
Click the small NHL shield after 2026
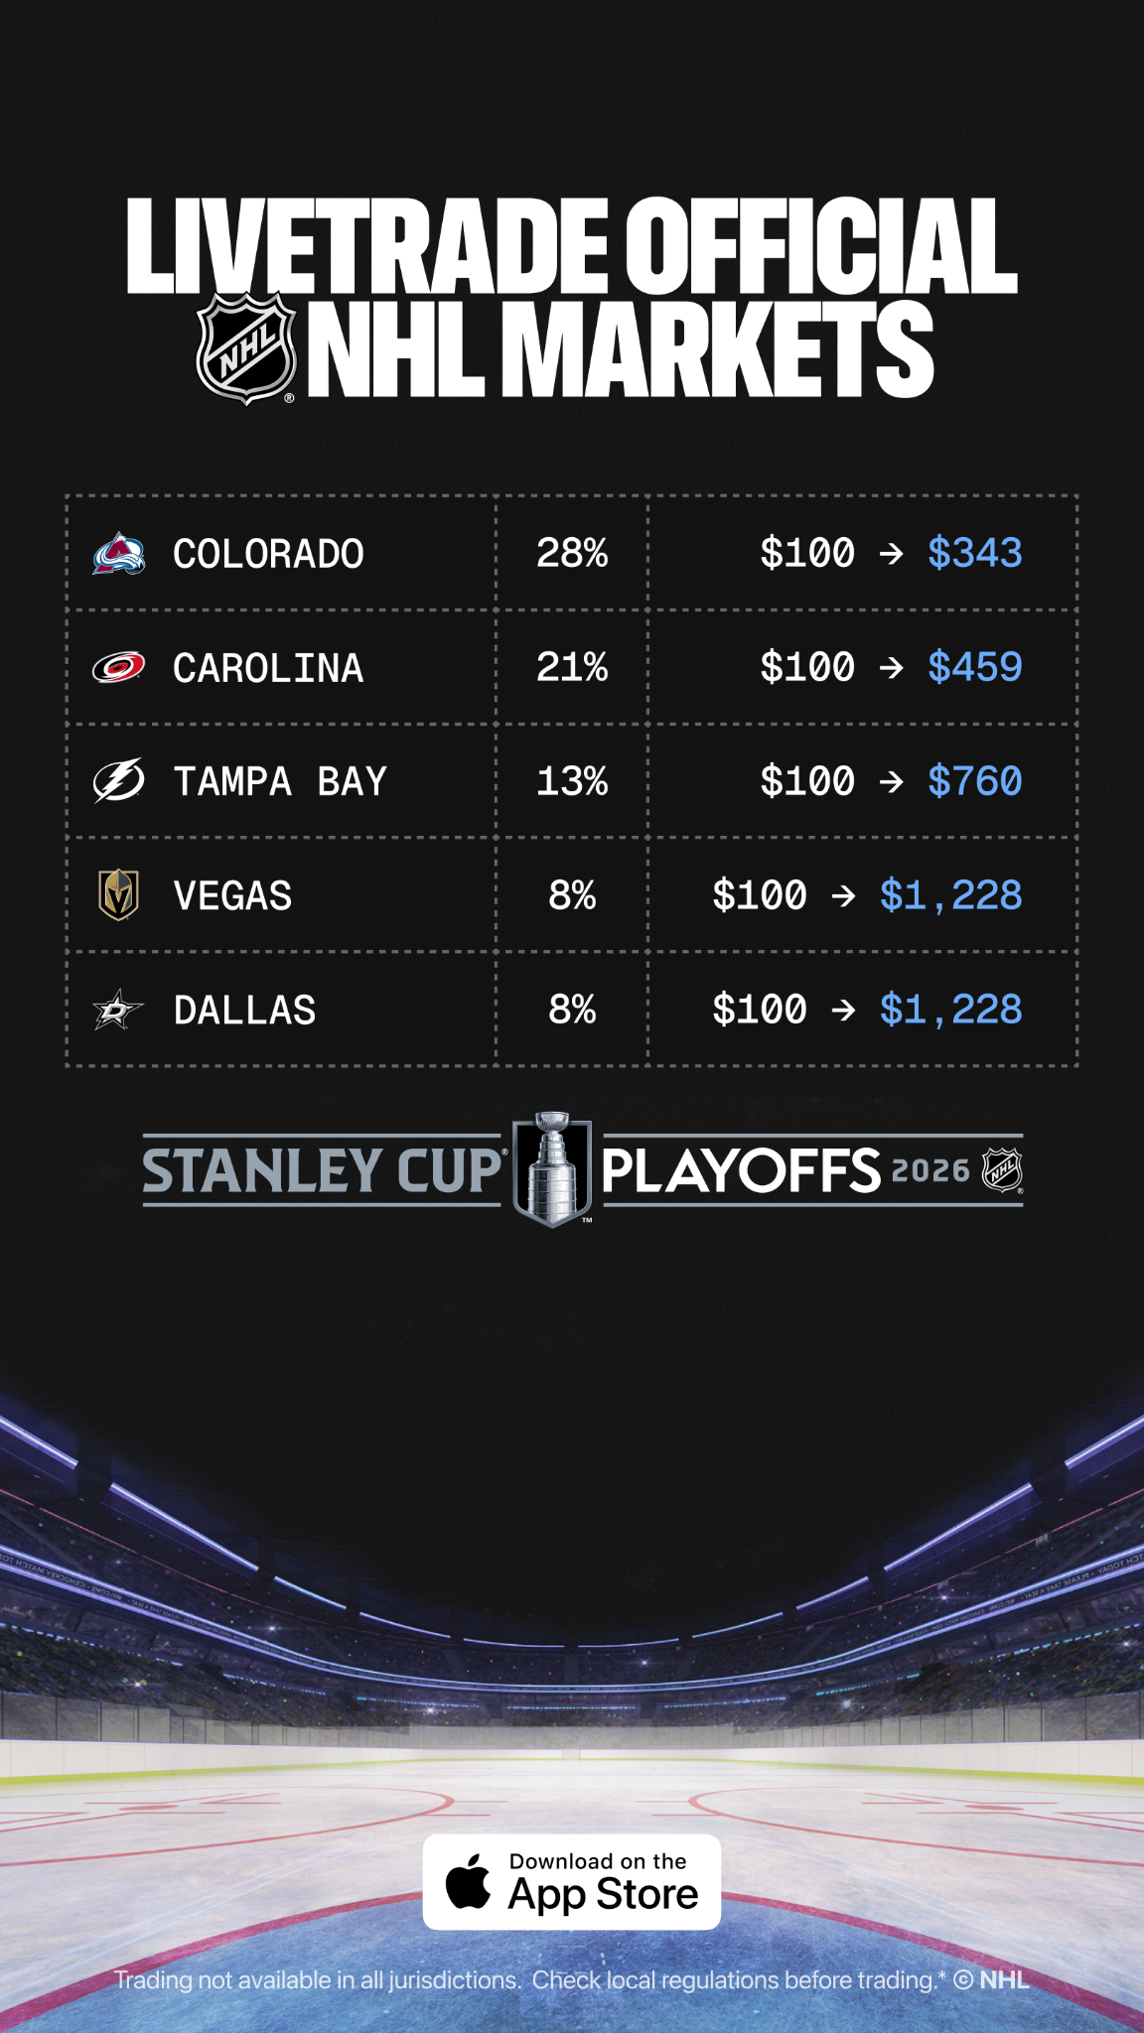[1002, 1170]
